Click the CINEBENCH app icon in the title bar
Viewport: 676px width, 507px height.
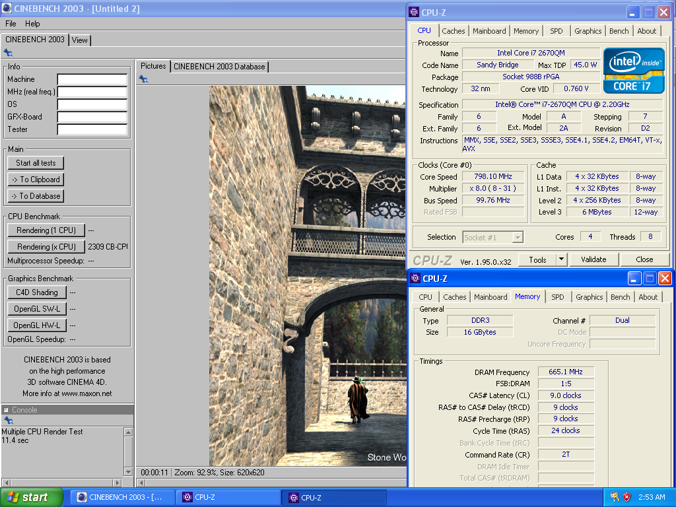(7, 8)
